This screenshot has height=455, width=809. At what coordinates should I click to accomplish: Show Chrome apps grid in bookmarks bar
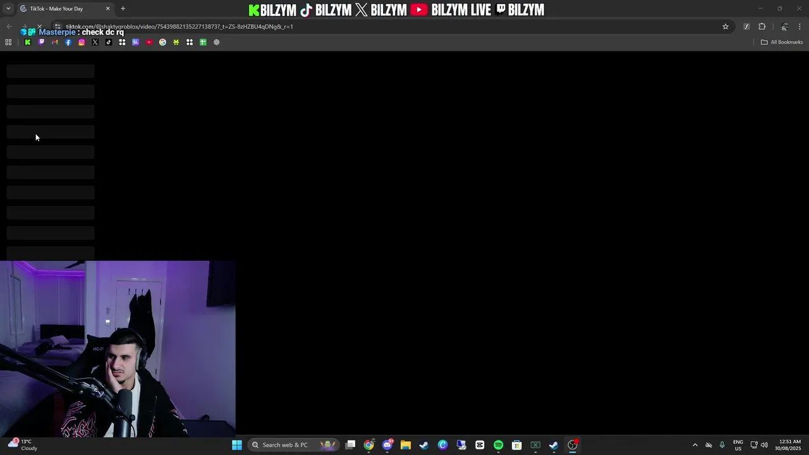pos(8,42)
